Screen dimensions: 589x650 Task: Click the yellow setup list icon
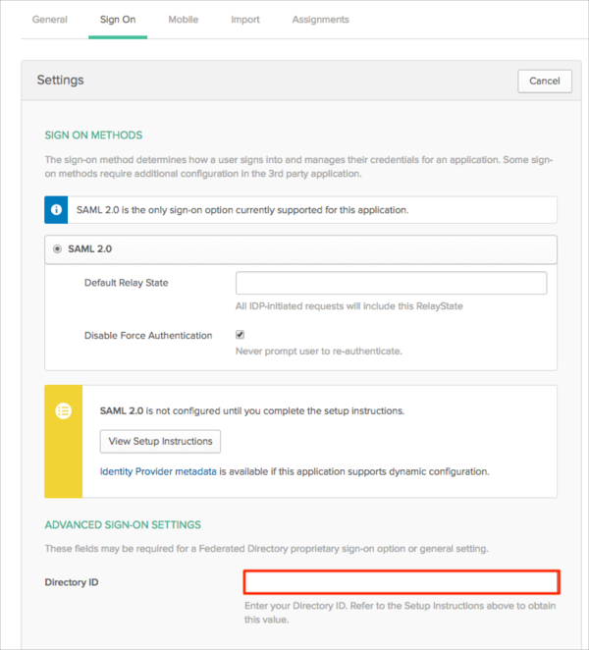click(x=63, y=411)
